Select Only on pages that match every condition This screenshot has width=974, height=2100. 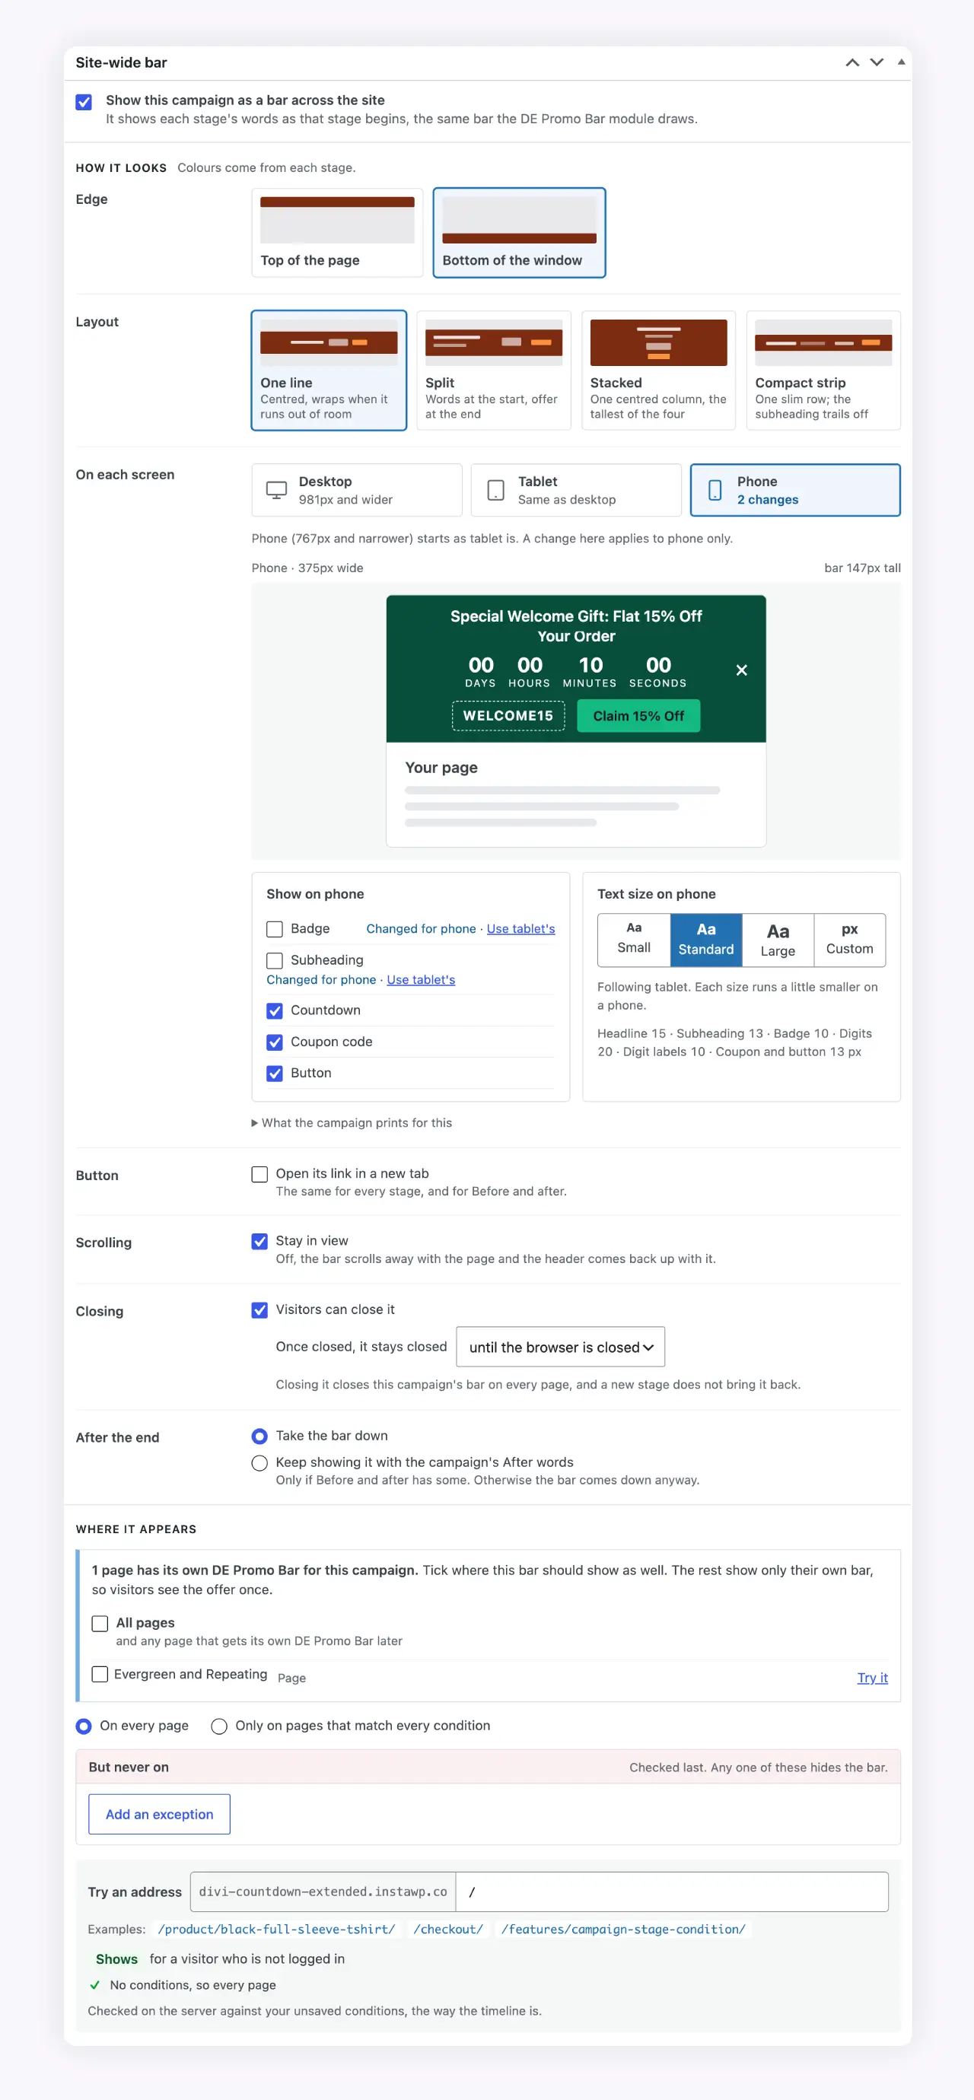tap(218, 1726)
